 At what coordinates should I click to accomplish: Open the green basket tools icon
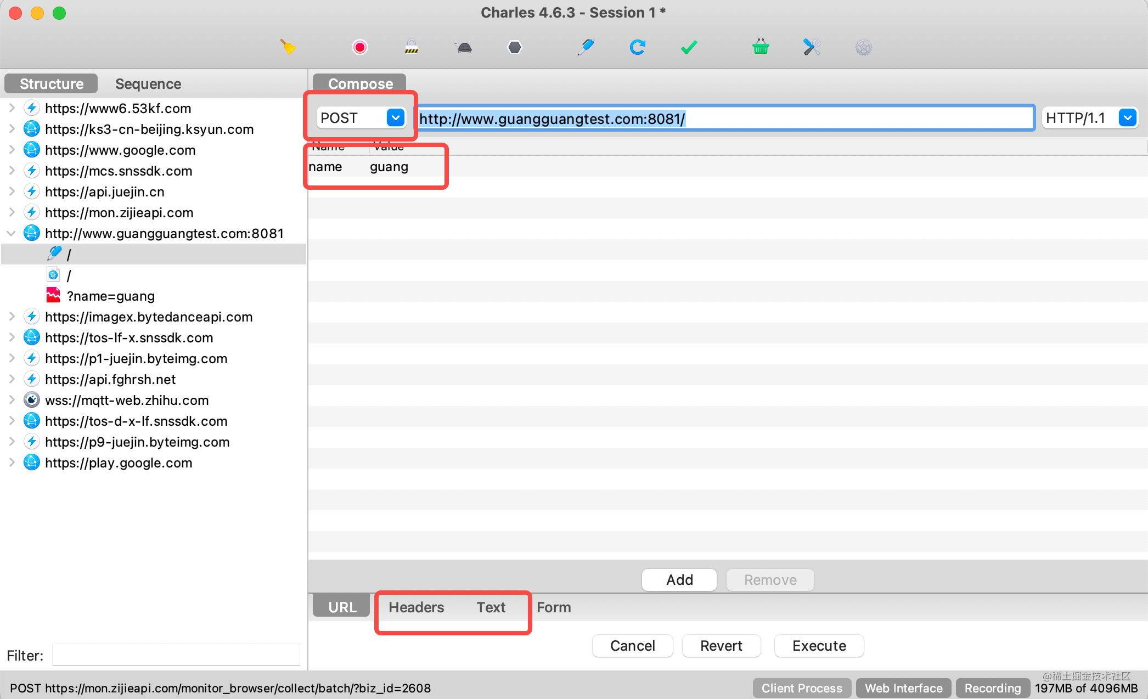761,47
